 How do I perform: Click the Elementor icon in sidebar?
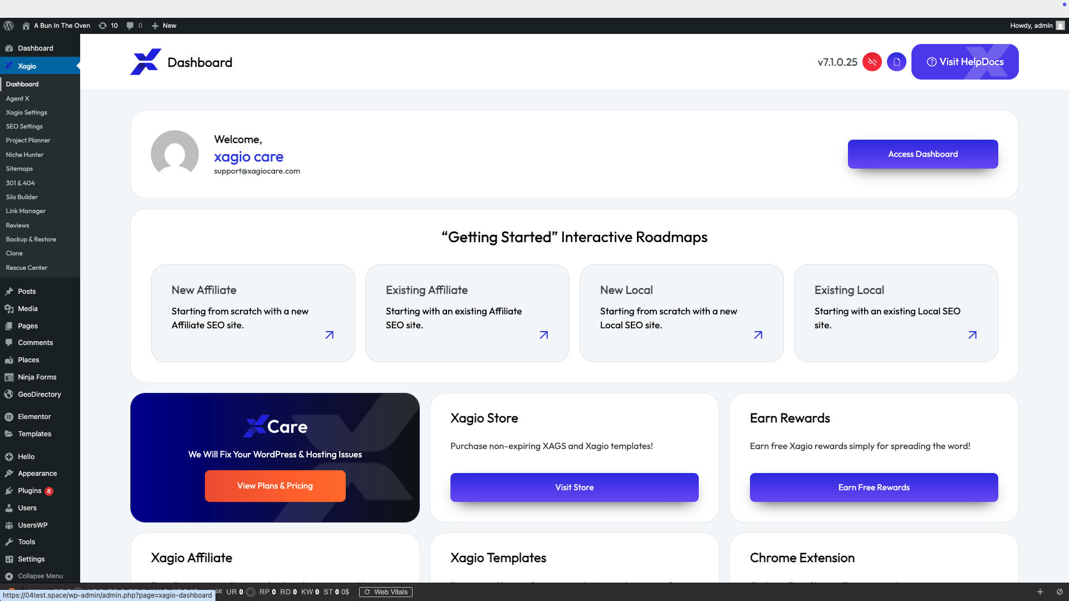pyautogui.click(x=9, y=417)
